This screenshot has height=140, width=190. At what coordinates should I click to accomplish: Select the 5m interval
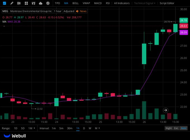point(61,128)
